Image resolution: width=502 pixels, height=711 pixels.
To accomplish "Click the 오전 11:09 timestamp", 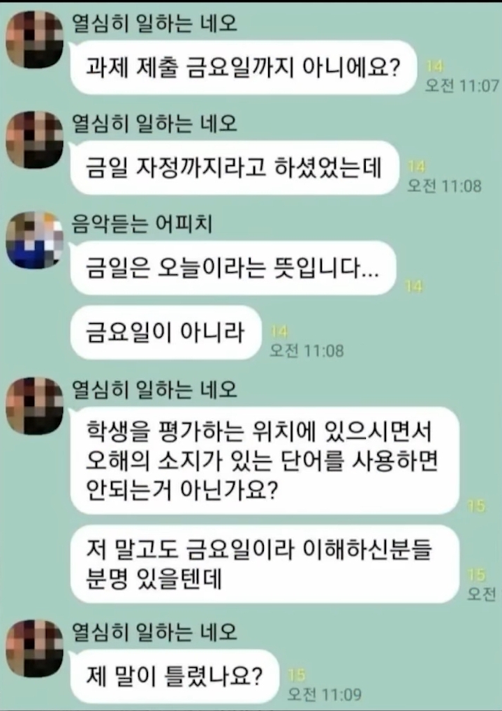I will coord(325,694).
